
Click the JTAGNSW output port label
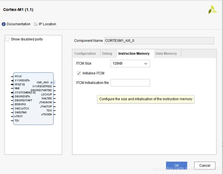46,102
